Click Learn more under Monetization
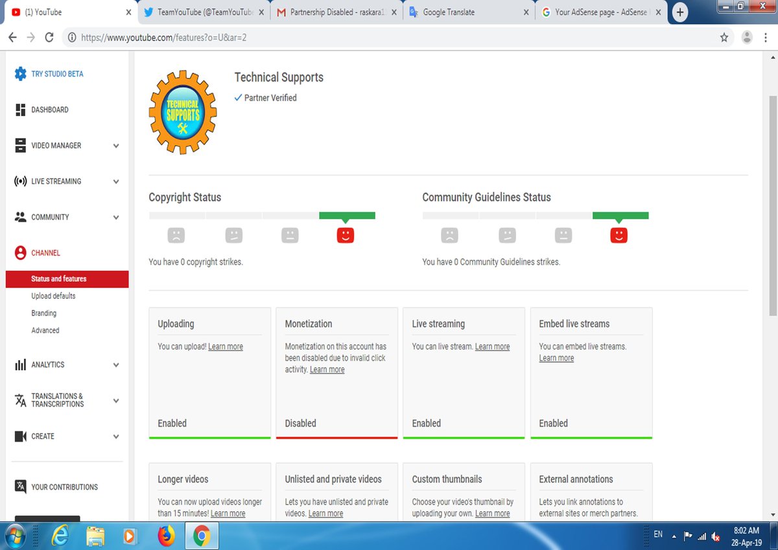This screenshot has width=778, height=550. pos(327,370)
